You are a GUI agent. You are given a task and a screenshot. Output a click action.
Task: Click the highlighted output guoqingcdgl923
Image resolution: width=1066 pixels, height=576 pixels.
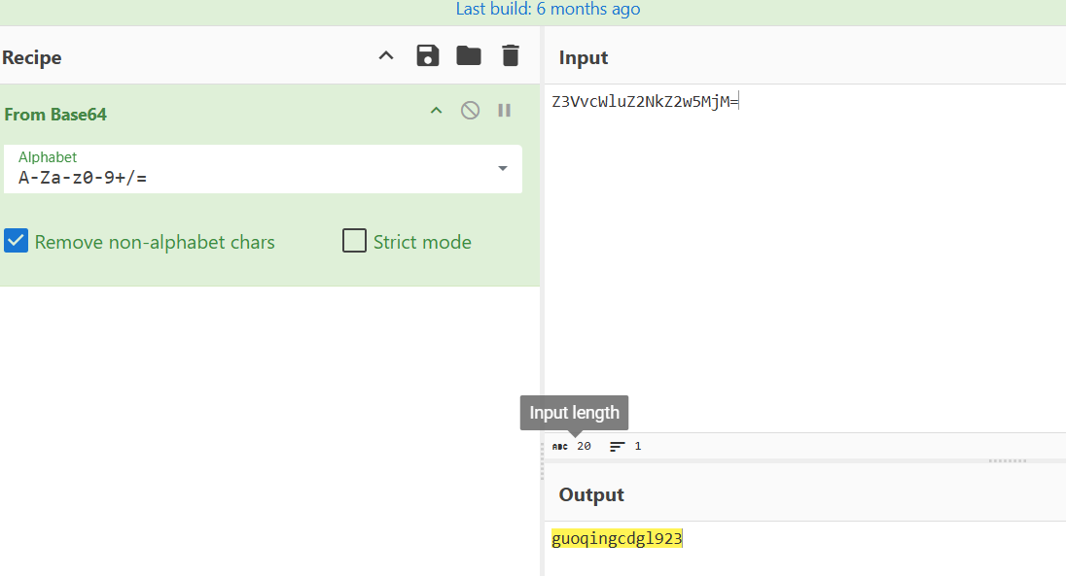pyautogui.click(x=617, y=539)
